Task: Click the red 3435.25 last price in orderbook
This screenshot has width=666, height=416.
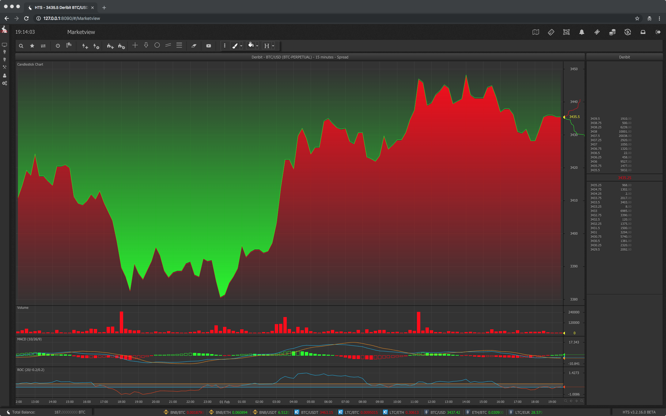Action: (624, 178)
